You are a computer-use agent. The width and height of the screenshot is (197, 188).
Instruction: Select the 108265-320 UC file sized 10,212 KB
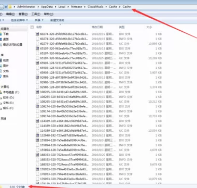click(x=98, y=102)
